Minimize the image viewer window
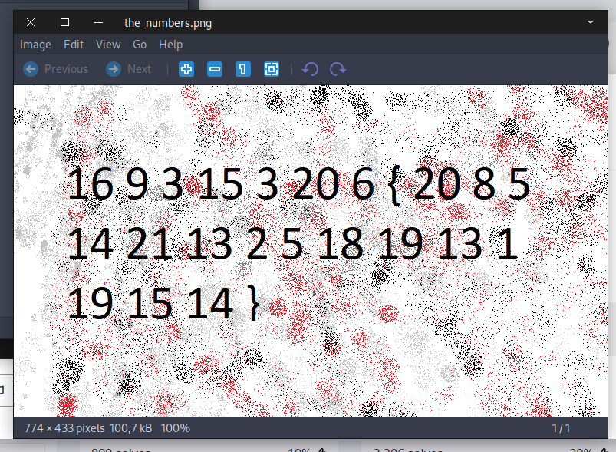This screenshot has width=616, height=452. click(98, 22)
